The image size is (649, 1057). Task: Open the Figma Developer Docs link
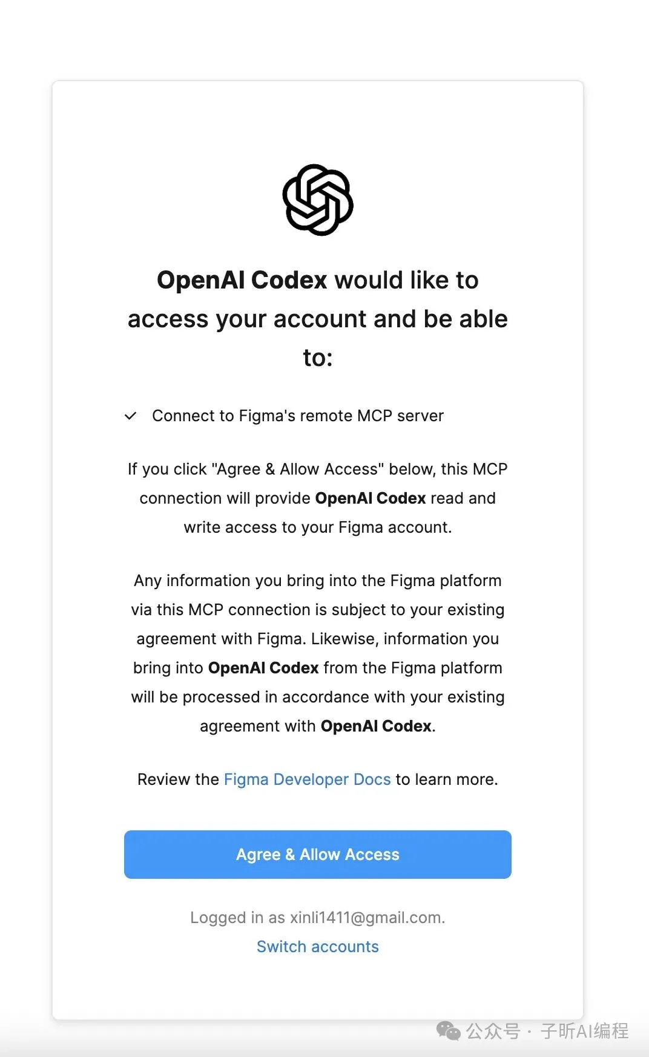pos(307,779)
